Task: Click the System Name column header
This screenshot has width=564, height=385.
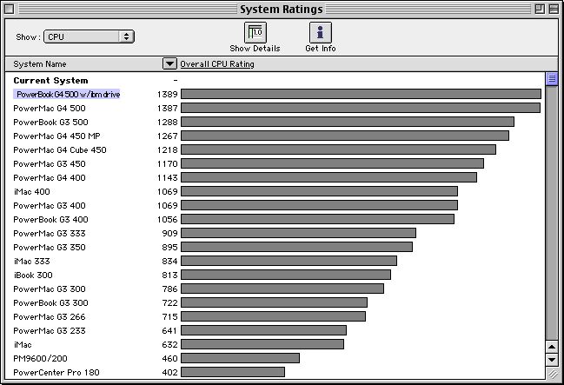Action: 40,64
